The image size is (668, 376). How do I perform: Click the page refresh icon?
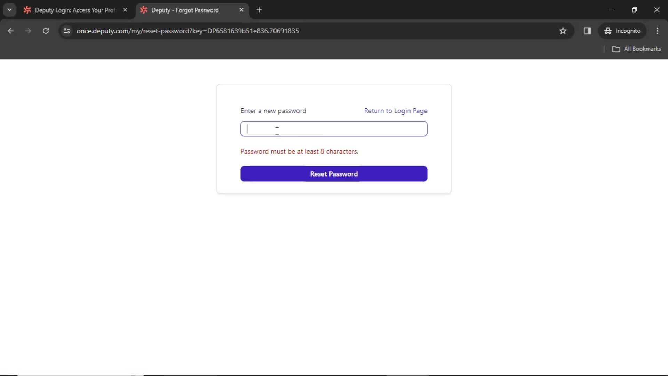tap(46, 31)
